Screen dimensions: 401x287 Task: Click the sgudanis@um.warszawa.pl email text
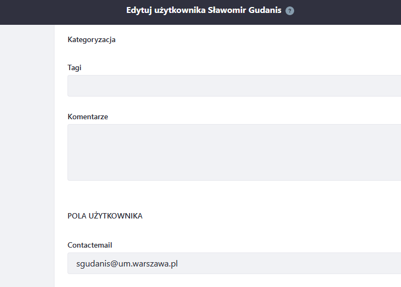click(127, 264)
